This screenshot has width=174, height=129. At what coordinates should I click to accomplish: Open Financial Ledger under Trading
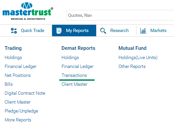[20, 66]
